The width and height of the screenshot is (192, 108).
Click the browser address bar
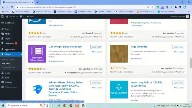coord(81,7)
